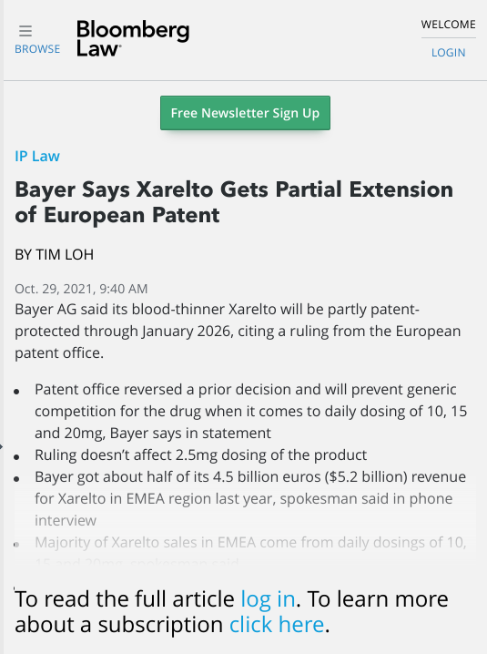Click the 'To read the full article' text
The height and width of the screenshot is (654, 487).
coord(125,599)
